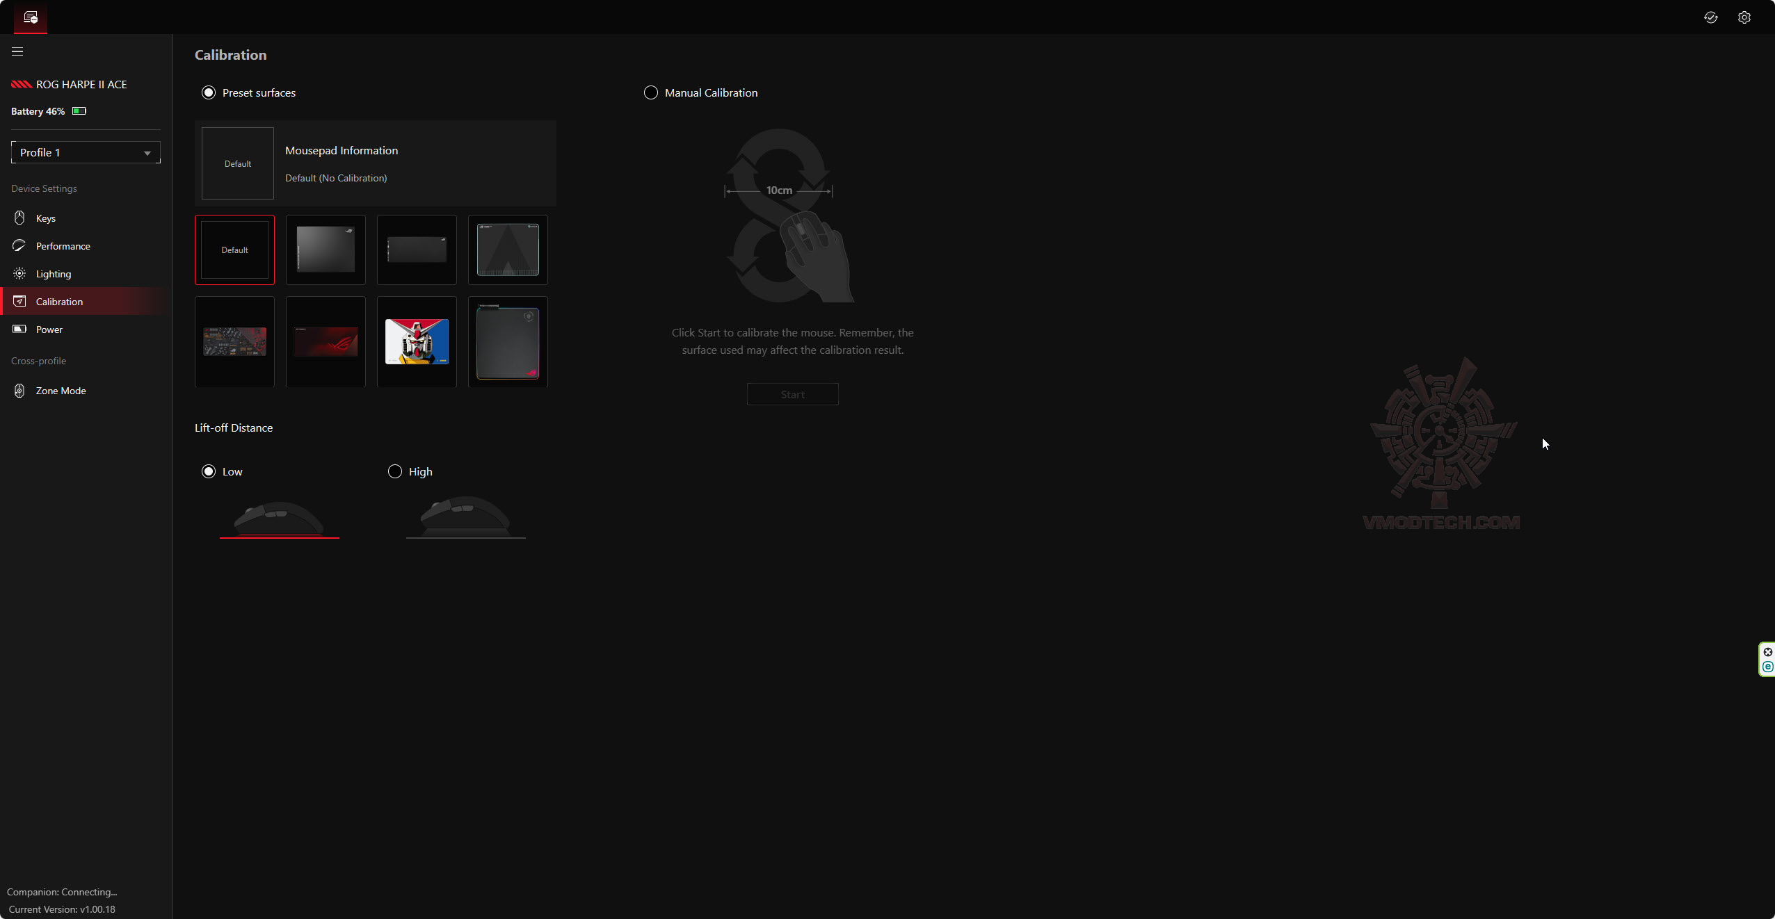The width and height of the screenshot is (1775, 919).
Task: Choose the Default surface thumbnail
Action: pyautogui.click(x=234, y=250)
